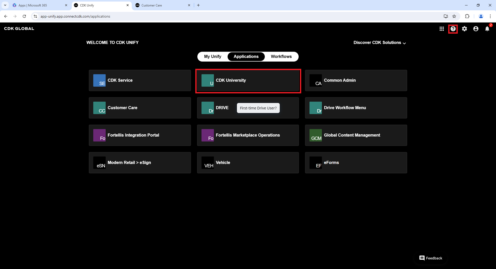Open the help question mark icon
This screenshot has width=496, height=269.
453,29
